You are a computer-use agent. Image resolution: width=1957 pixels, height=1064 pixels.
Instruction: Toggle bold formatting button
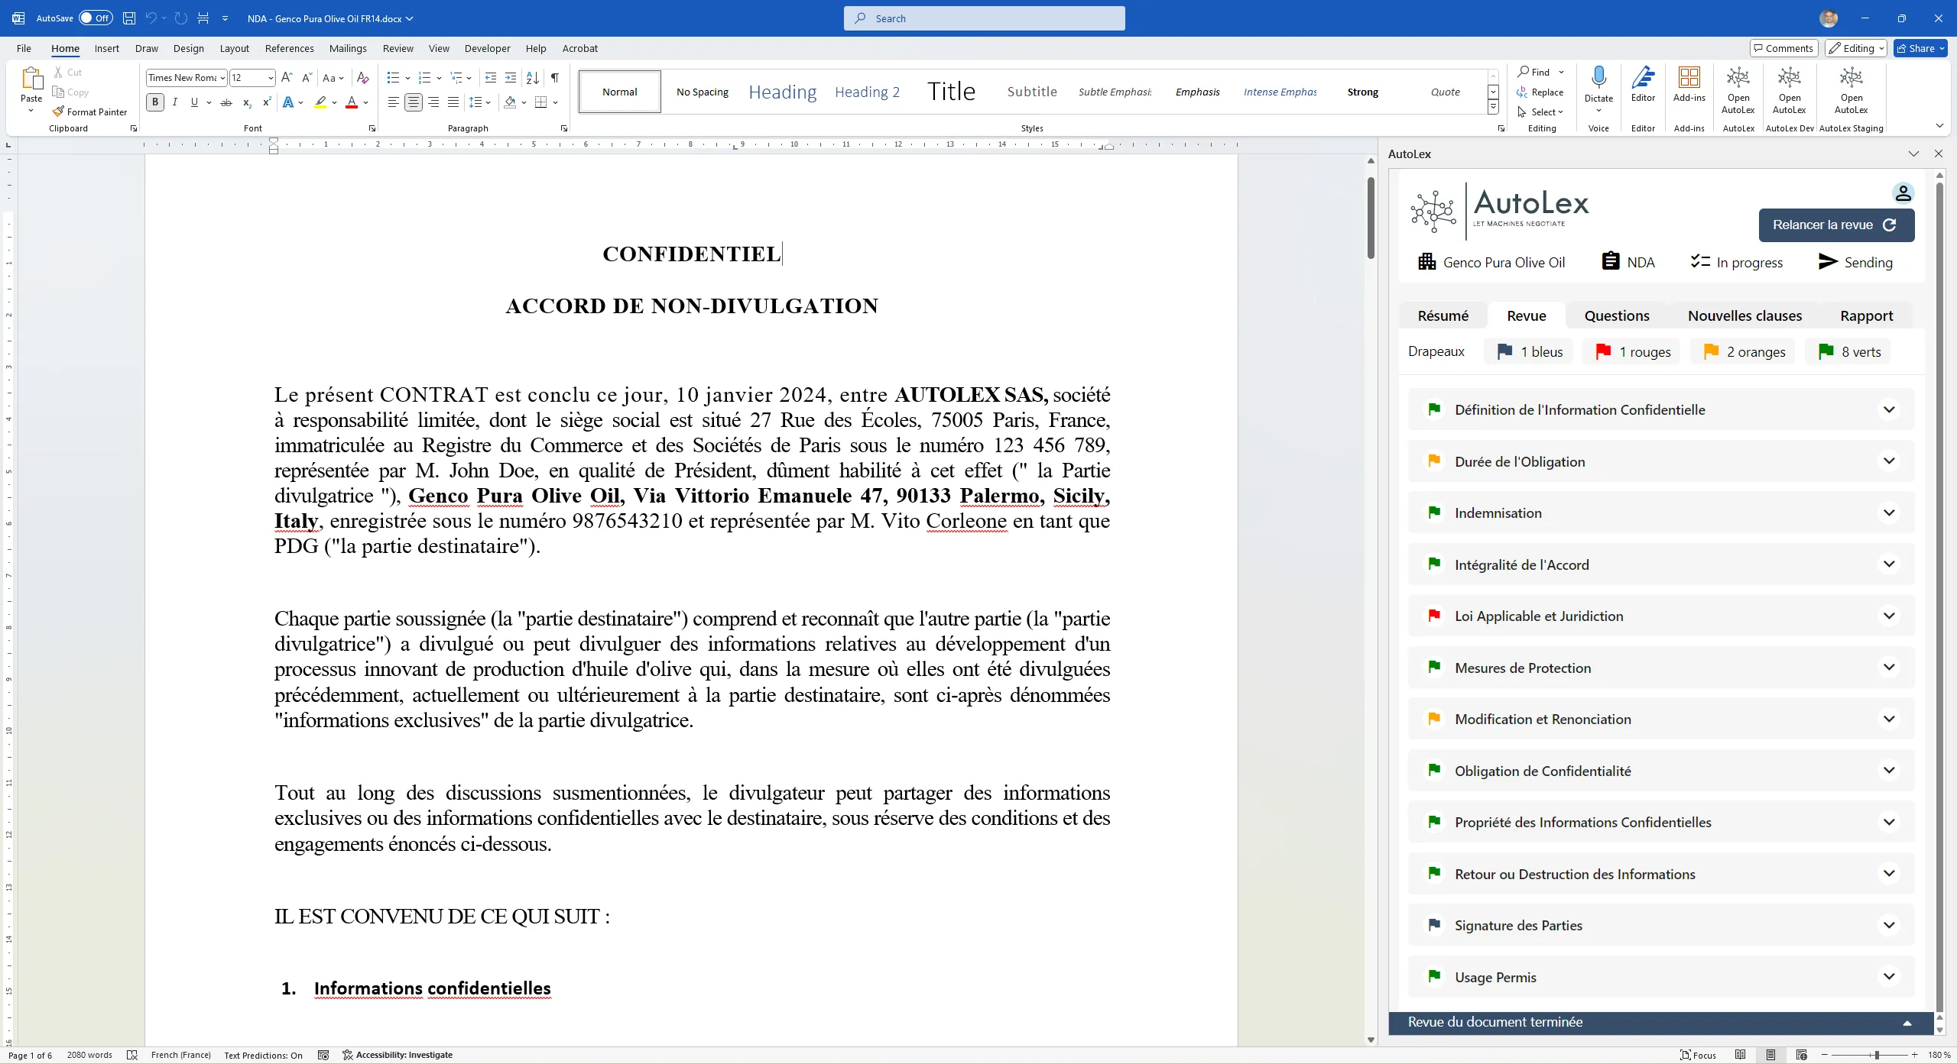(155, 102)
